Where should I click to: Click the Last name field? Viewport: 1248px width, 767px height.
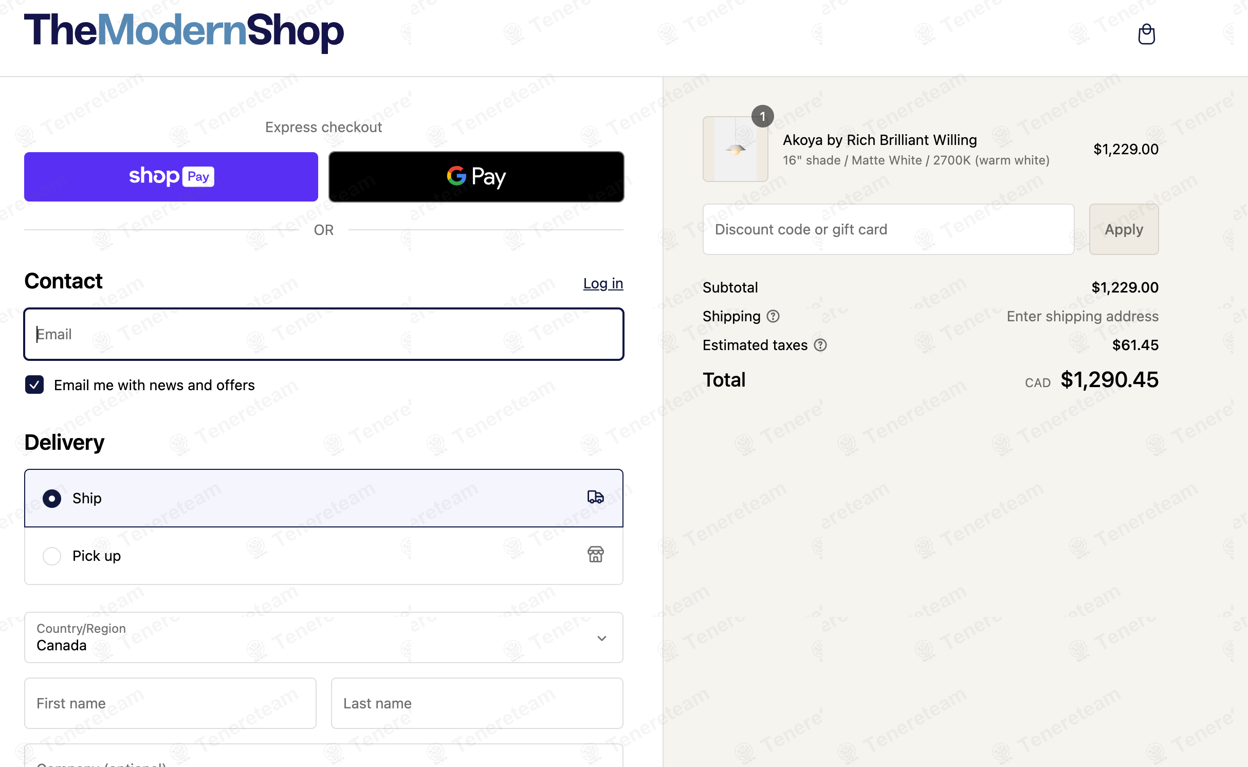click(476, 703)
